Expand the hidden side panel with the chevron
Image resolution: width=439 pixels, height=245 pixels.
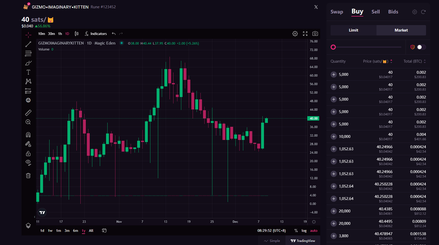click(34, 216)
